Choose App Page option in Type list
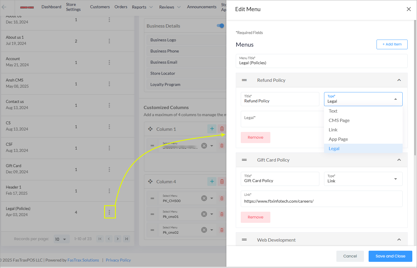The image size is (417, 268). click(x=338, y=139)
